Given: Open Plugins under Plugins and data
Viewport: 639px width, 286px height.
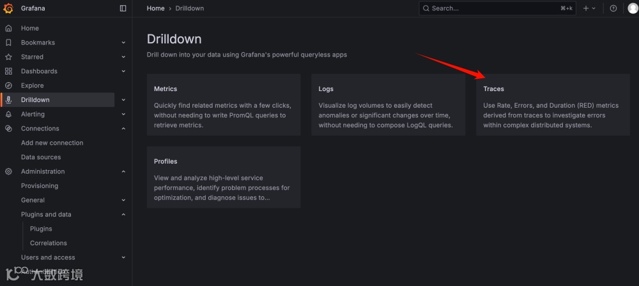Looking at the screenshot, I should coord(41,229).
